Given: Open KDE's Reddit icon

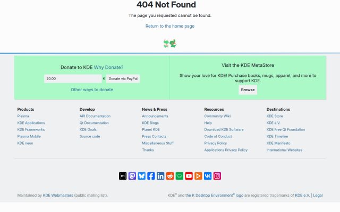Looking at the screenshot, I should tap(170, 176).
